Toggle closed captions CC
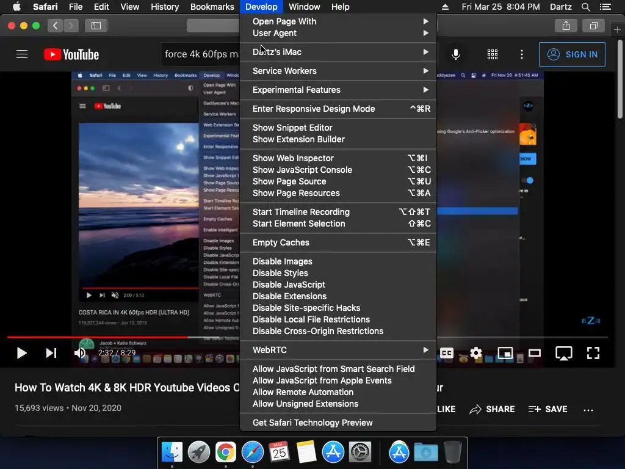Viewport: 625px width, 469px height. pyautogui.click(x=446, y=353)
